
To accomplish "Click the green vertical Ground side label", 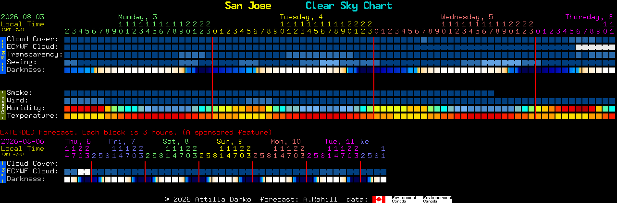I will pyautogui.click(x=2, y=104).
